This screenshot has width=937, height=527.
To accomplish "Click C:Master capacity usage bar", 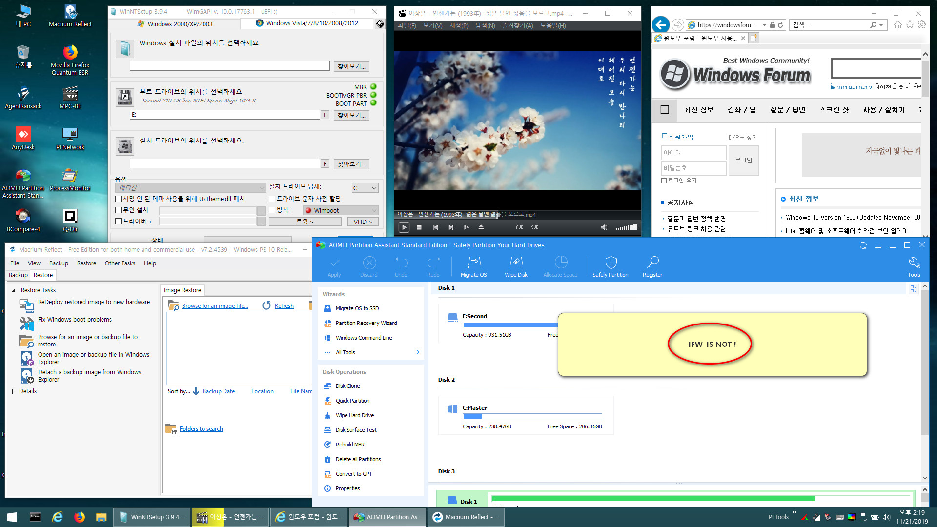I will click(532, 417).
